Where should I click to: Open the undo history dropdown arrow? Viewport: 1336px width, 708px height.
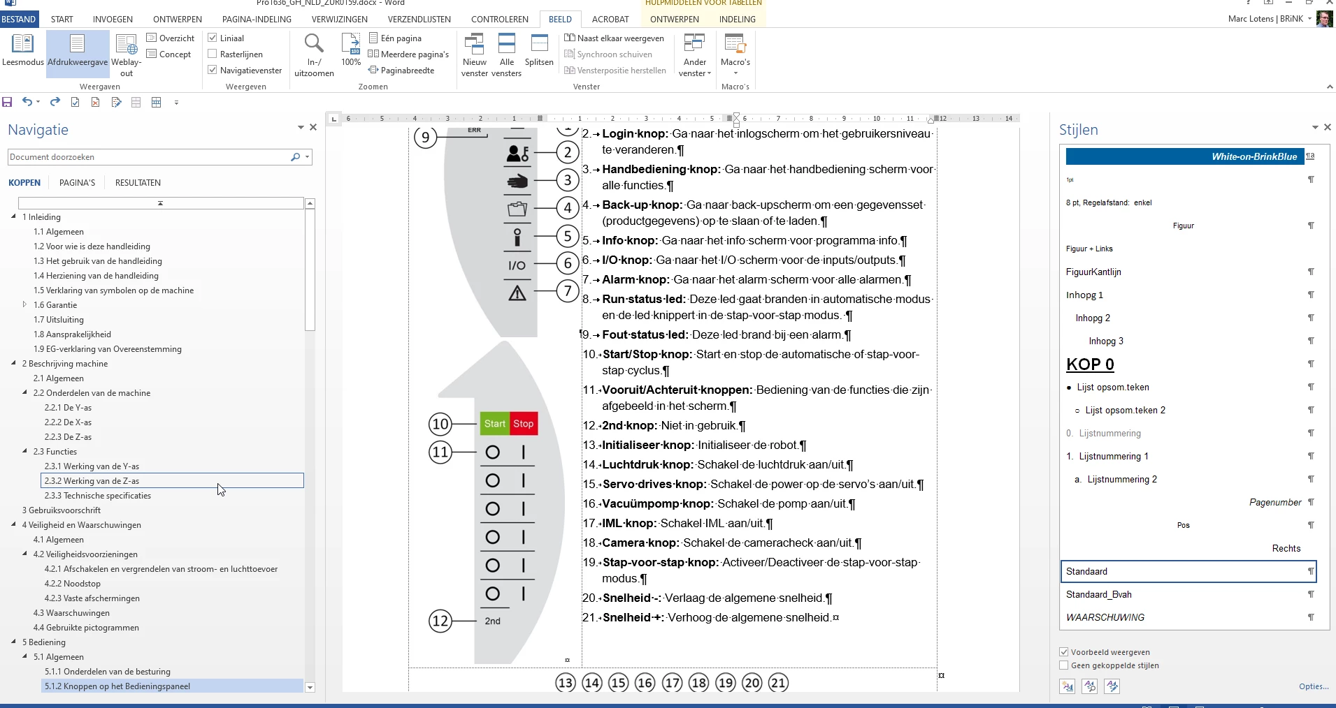tap(38, 102)
